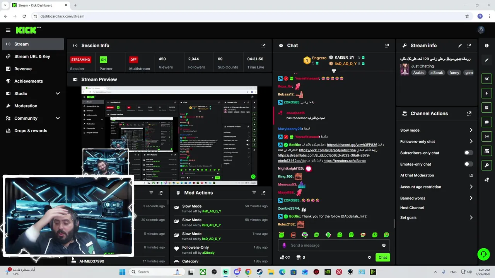Click the pencil icon in right rail
Image resolution: width=495 pixels, height=278 pixels.
(486, 60)
